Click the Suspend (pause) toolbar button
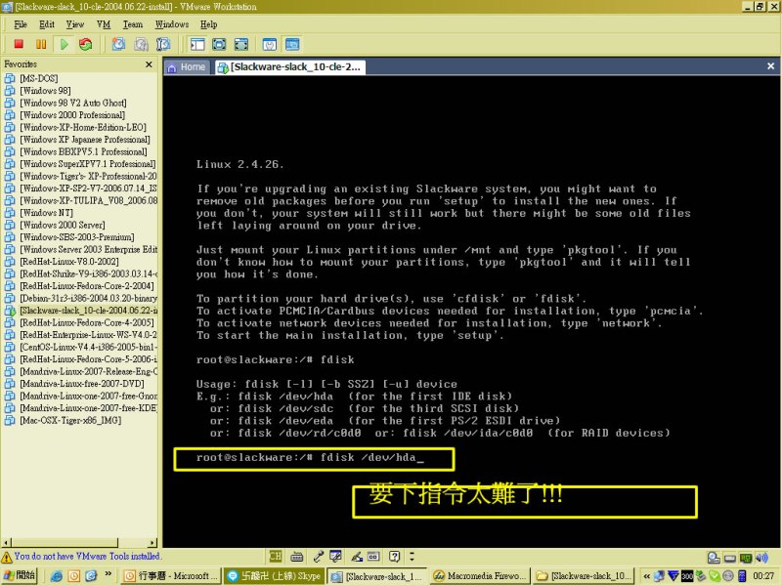The height and width of the screenshot is (586, 782). (x=41, y=44)
